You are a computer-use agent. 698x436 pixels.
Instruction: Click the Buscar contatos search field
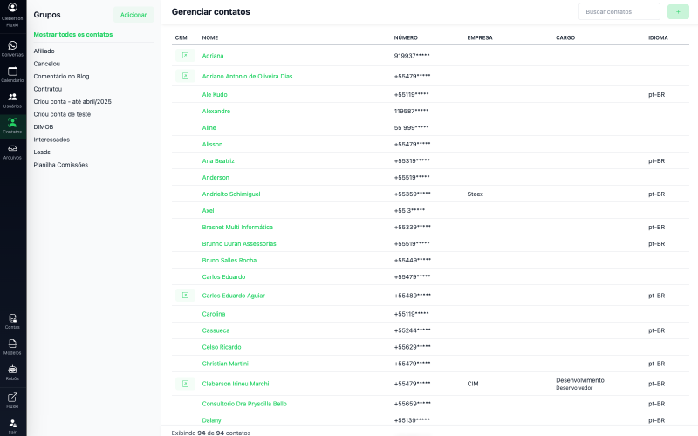point(619,12)
